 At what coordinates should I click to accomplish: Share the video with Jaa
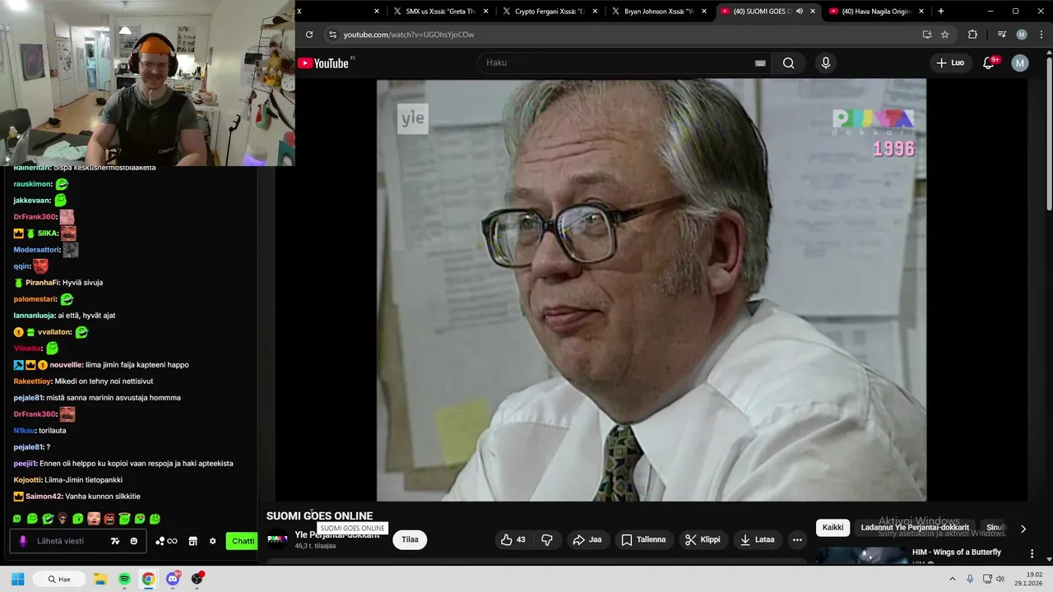tap(587, 539)
